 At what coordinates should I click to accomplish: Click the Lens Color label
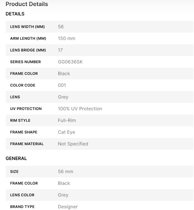[x=22, y=195]
